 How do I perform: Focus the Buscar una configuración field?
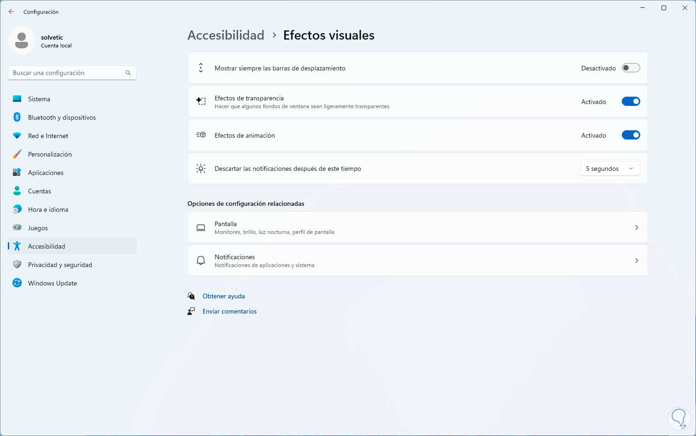[67, 73]
